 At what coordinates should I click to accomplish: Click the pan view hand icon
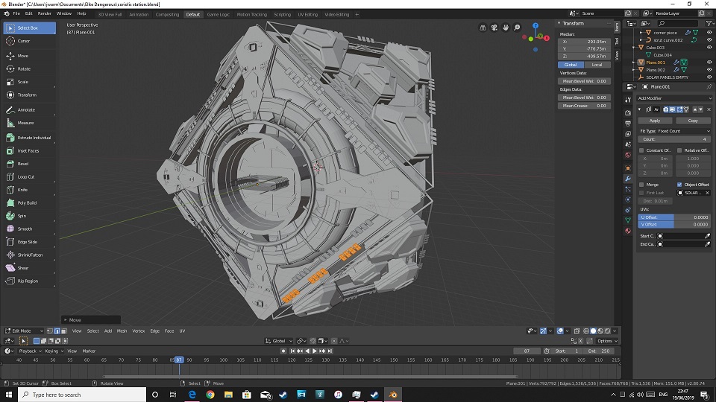[x=506, y=28]
